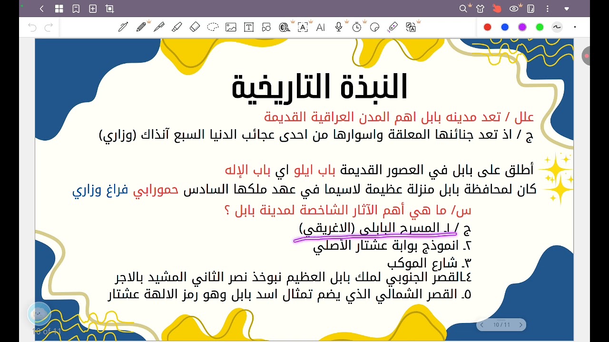
Task: Select the tape tool
Action: (x=285, y=27)
